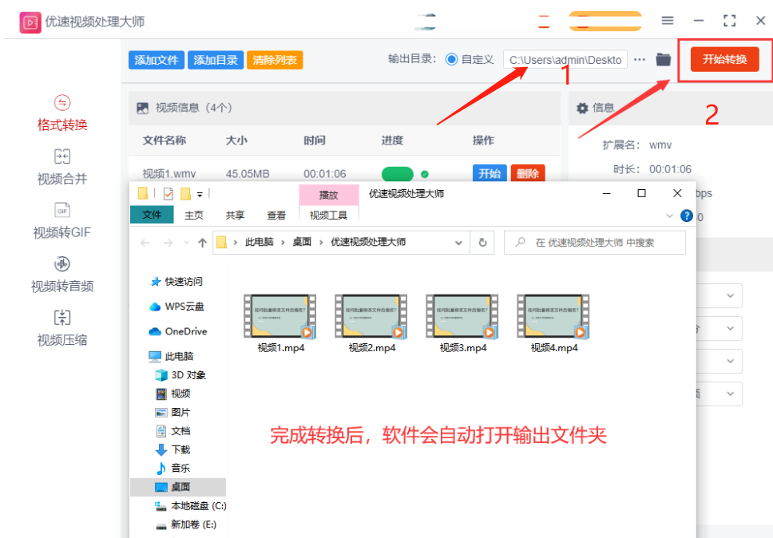Screen dimensions: 773x538
Task: Open the second settings dropdown in info panel
Action: point(730,328)
